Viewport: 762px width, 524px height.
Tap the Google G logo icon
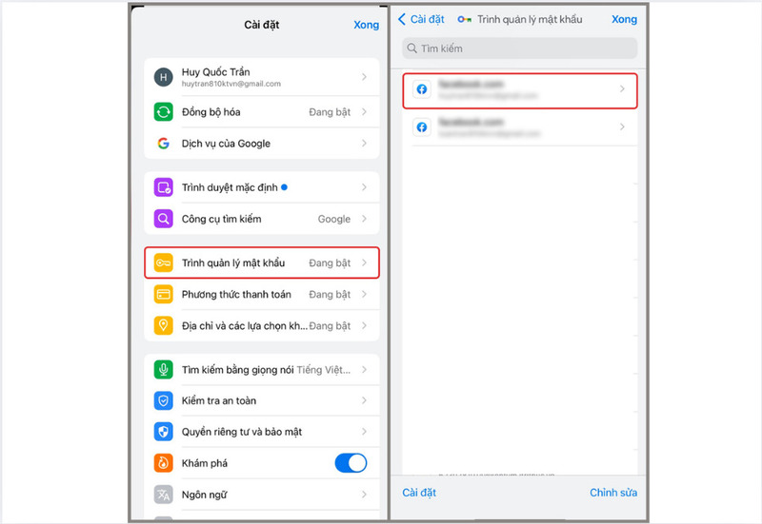pos(163,144)
